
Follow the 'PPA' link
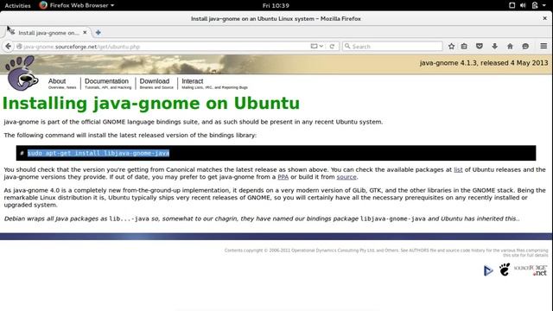pyautogui.click(x=283, y=177)
